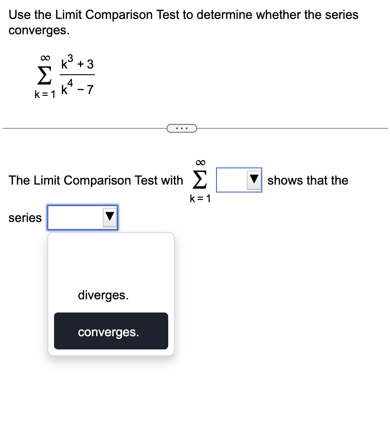
Task: Click the Use the Limit Comparison Test instructions
Action: click(x=183, y=22)
